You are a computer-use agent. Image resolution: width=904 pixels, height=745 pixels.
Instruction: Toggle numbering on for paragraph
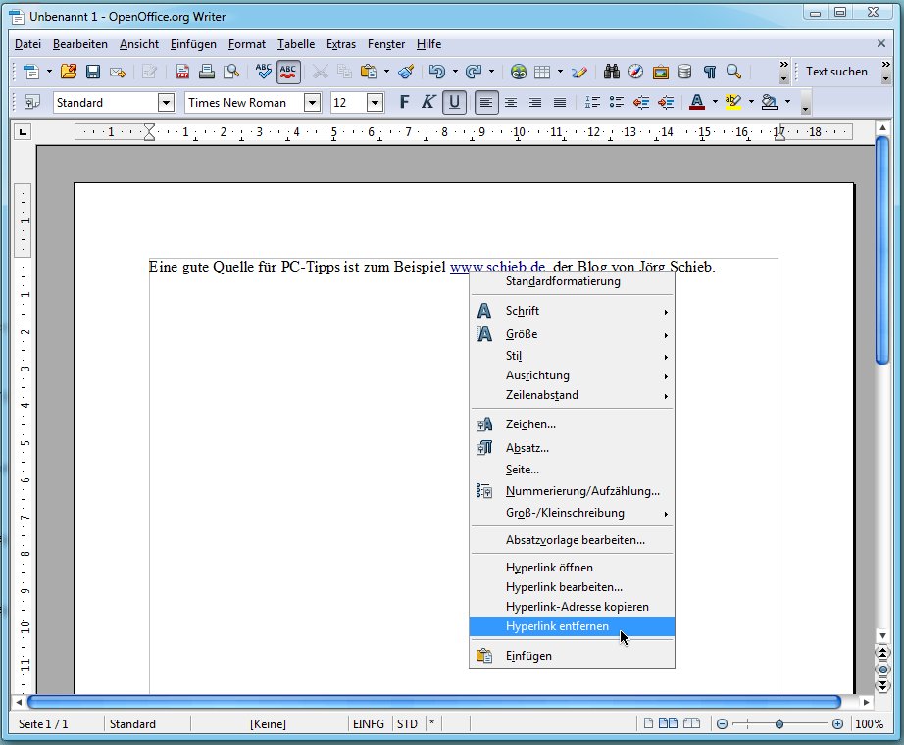coord(592,103)
